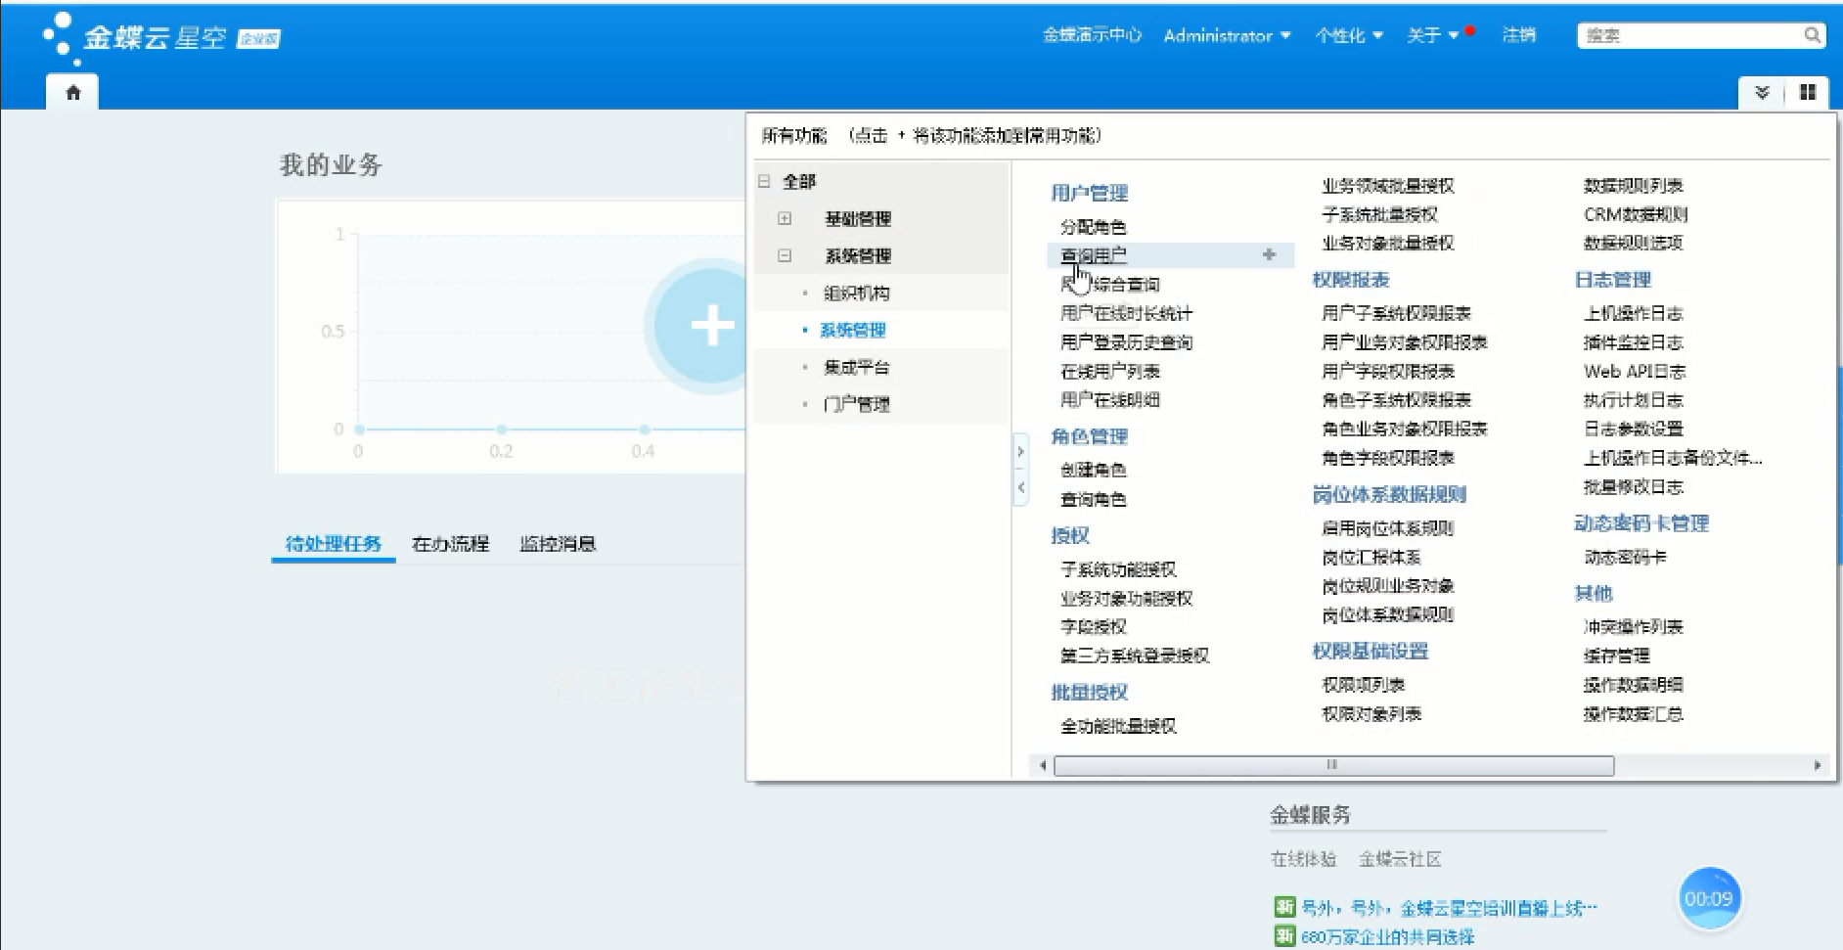This screenshot has height=950, width=1843.
Task: Click the home tab icon
Action: [72, 93]
